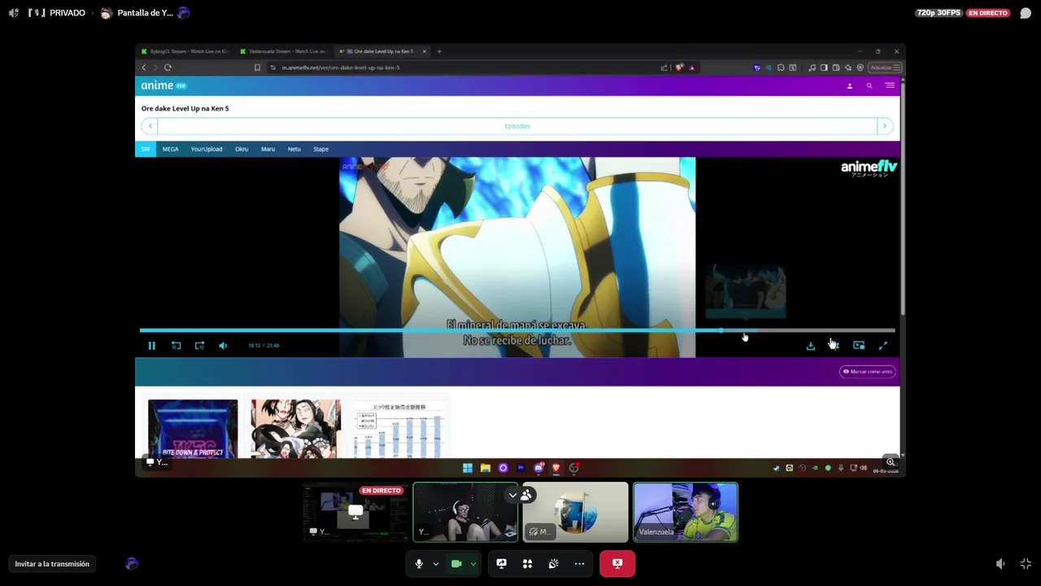The height and width of the screenshot is (586, 1041).
Task: Rewind ten seconds in video player
Action: pos(176,345)
